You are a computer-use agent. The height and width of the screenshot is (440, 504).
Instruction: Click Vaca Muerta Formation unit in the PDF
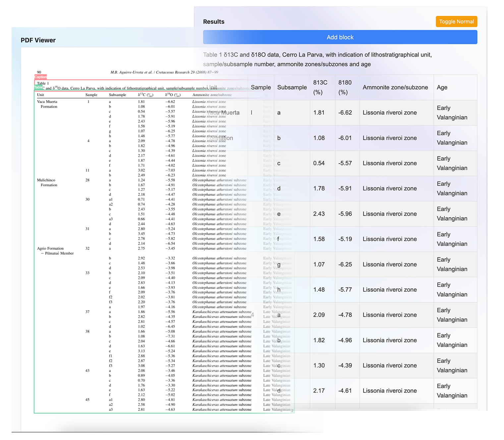tap(47, 104)
